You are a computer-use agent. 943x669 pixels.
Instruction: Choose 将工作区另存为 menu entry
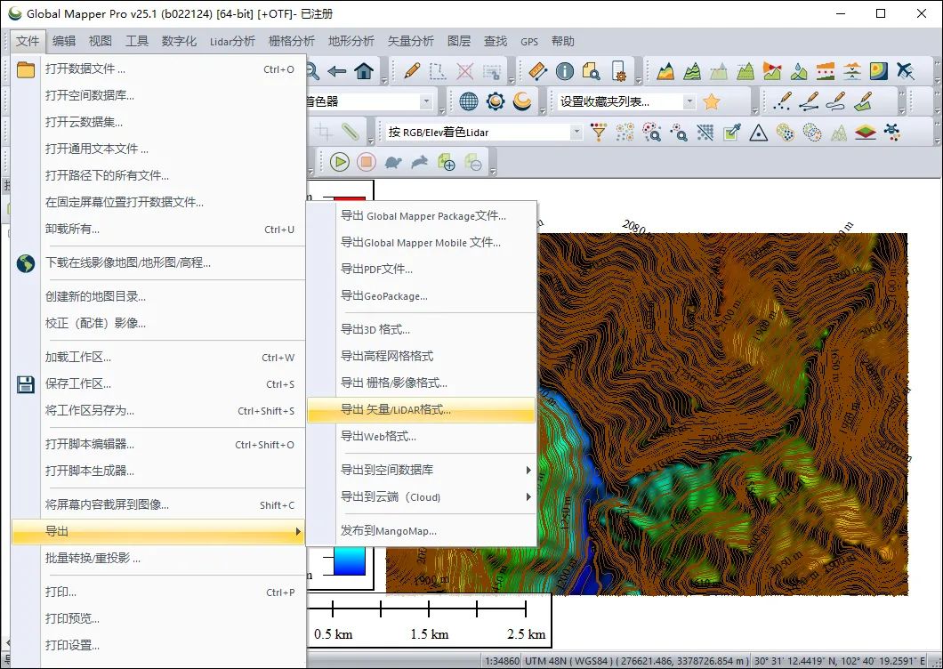click(x=158, y=411)
